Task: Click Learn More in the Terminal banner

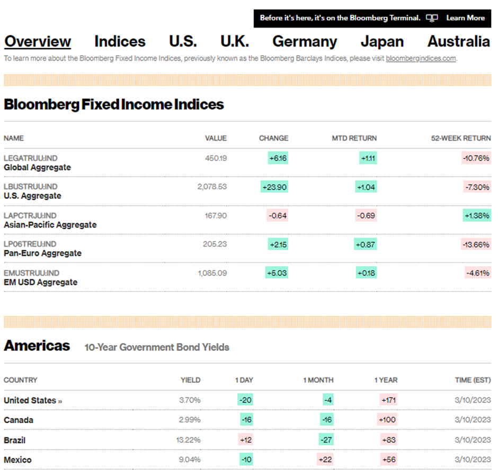Action: tap(465, 18)
